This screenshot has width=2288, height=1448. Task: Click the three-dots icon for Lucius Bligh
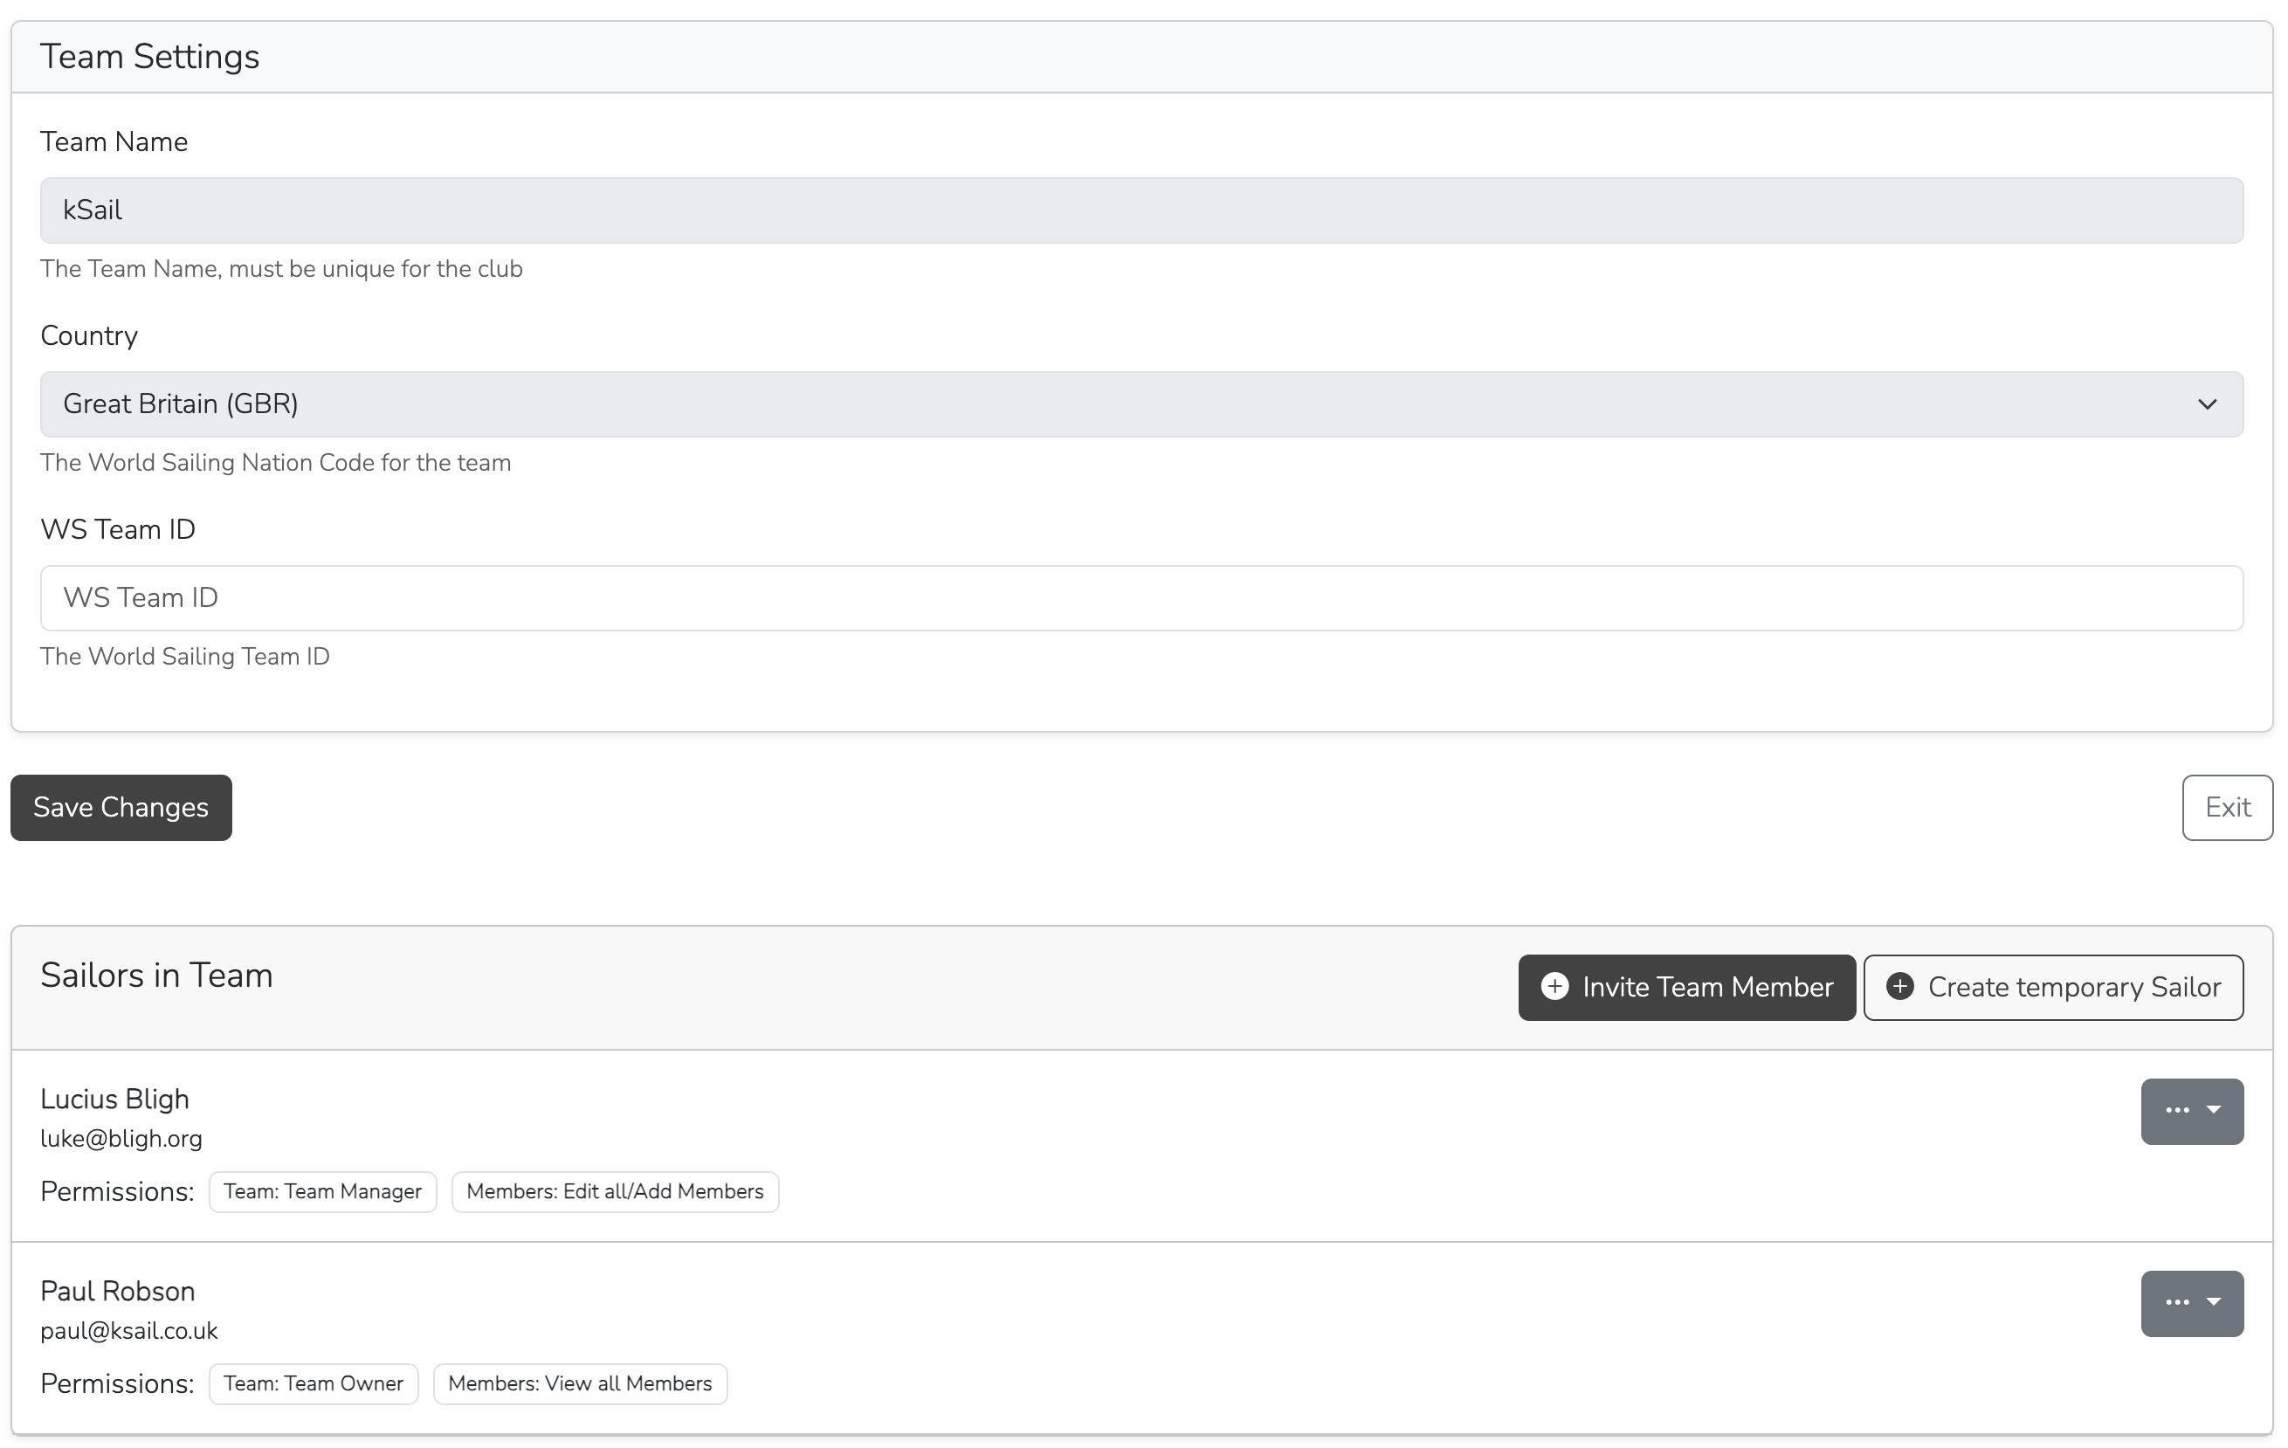pos(2177,1111)
